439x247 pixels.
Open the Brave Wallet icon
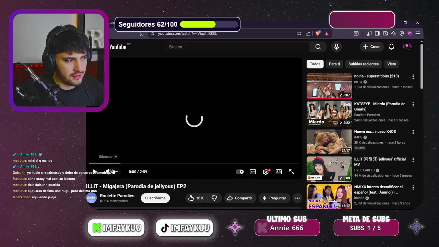pos(385,34)
